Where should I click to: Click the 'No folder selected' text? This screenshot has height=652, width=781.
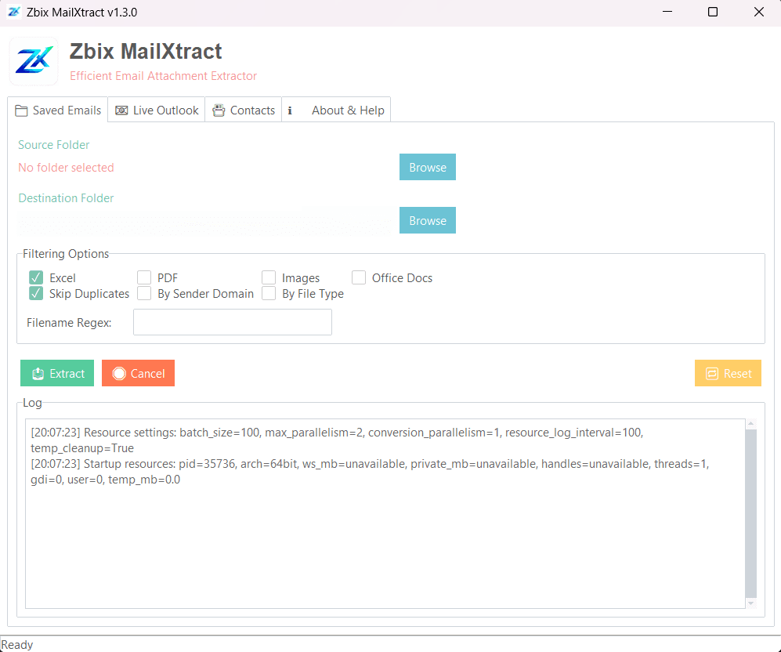(67, 168)
